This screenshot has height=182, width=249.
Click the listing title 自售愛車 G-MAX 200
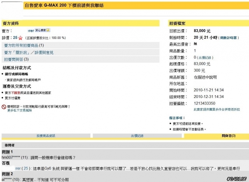[46, 5]
